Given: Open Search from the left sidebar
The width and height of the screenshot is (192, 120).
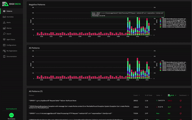Looking at the screenshot, I should [x=9, y=34].
